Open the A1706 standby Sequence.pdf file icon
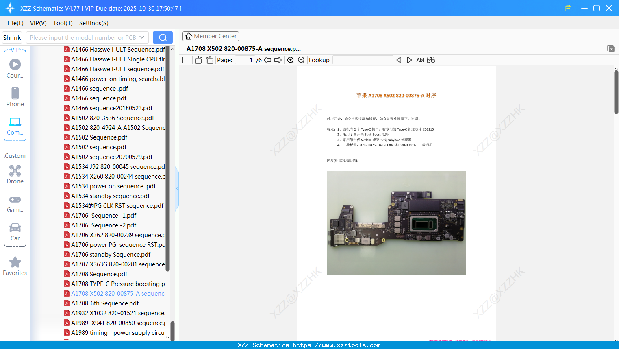 [67, 254]
